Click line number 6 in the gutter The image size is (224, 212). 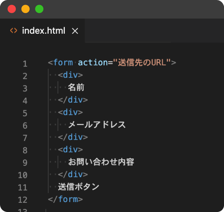coord(25,126)
